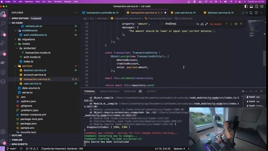Open the Manage gear in activity bar
268x151 pixels.
click(3, 142)
